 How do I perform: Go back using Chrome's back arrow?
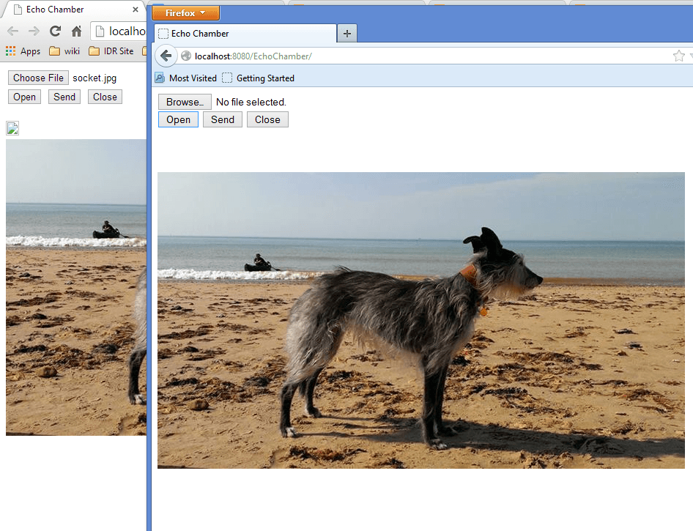pos(12,31)
